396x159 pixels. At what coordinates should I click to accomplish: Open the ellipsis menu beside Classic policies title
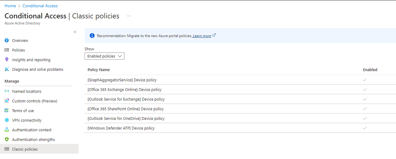coord(129,16)
